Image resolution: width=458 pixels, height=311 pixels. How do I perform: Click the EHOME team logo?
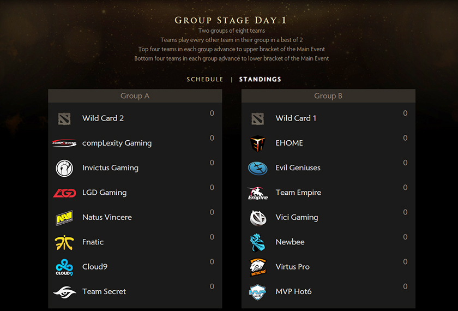click(x=257, y=143)
